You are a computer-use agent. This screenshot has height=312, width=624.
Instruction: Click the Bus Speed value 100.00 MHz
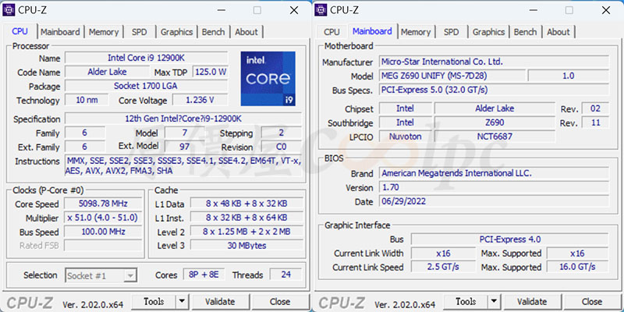103,232
